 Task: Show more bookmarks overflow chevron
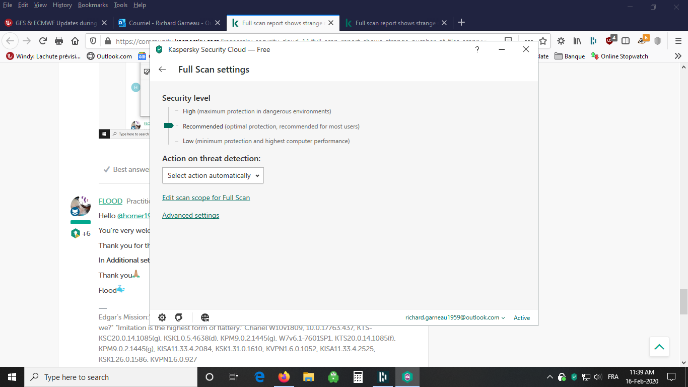pos(678,56)
